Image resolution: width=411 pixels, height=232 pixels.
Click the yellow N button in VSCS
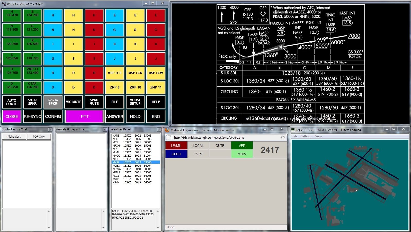[x=74, y=30]
